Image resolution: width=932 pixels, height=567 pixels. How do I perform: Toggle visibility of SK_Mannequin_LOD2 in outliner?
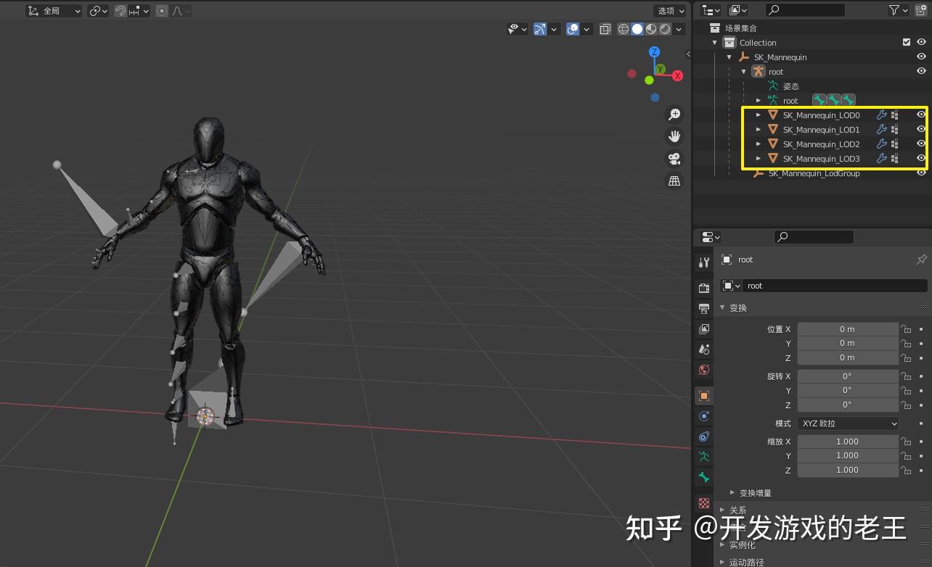(x=921, y=144)
